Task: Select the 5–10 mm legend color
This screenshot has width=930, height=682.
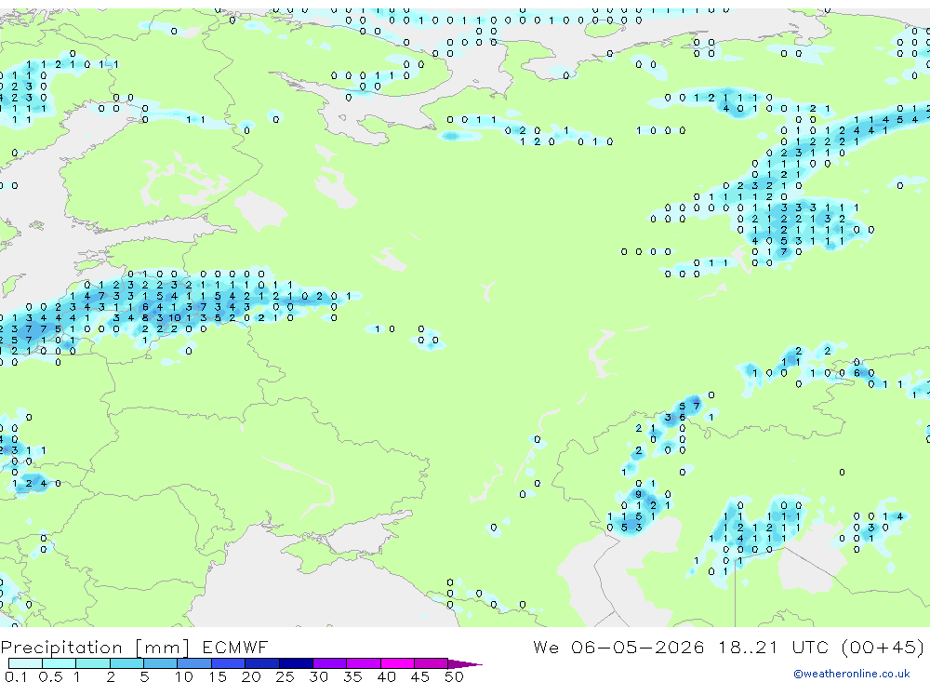Action: (161, 663)
